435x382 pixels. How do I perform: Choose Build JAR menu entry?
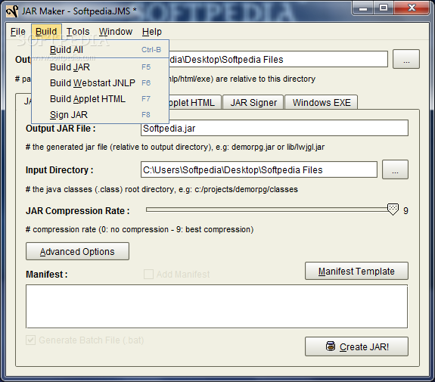point(100,67)
